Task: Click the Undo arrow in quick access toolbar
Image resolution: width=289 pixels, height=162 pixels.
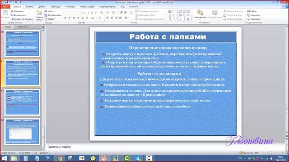Action: click(x=10, y=2)
